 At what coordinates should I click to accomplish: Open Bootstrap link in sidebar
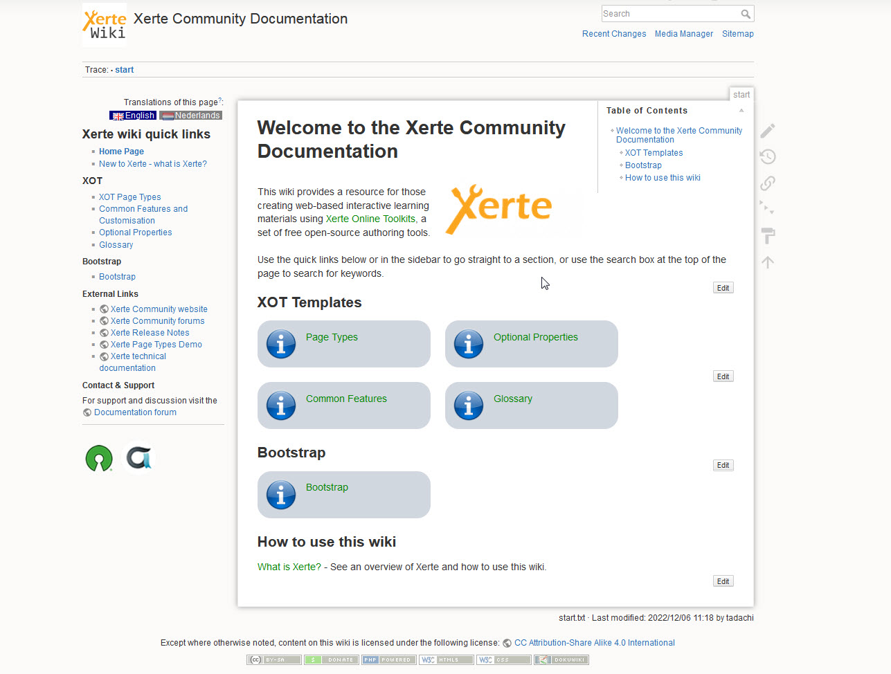(117, 277)
